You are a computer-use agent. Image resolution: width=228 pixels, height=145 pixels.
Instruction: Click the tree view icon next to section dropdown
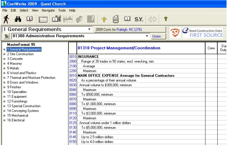click(x=6, y=36)
